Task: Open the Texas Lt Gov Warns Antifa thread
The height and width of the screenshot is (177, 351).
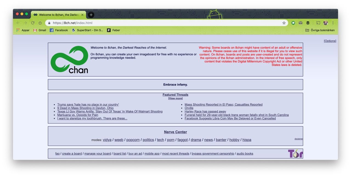Action: 110,111
